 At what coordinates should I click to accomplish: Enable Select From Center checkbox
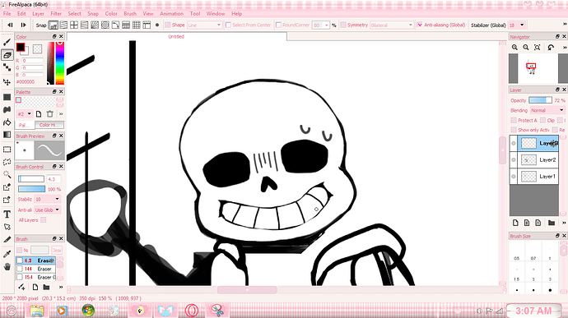pyautogui.click(x=228, y=25)
